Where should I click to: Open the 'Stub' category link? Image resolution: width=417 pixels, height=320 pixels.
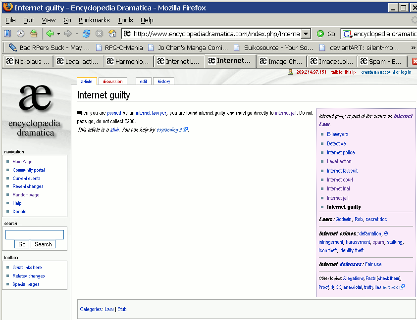[122, 310]
